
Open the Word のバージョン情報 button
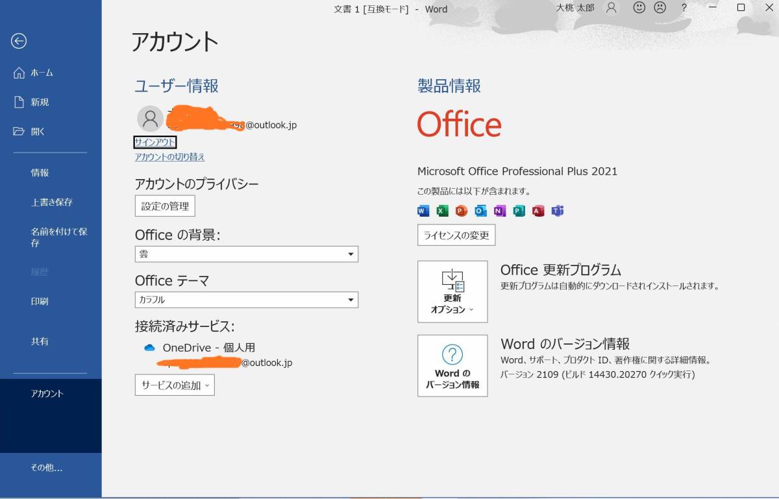coord(452,365)
